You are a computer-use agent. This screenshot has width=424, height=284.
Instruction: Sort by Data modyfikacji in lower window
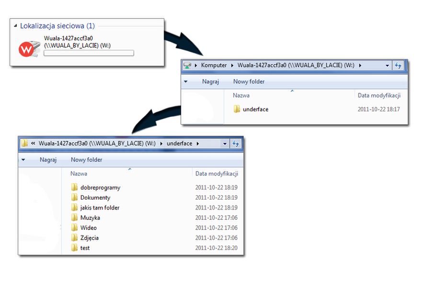tap(217, 174)
